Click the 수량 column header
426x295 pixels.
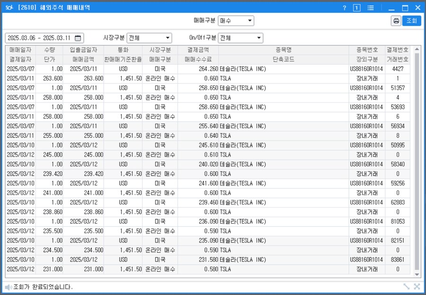click(x=49, y=50)
